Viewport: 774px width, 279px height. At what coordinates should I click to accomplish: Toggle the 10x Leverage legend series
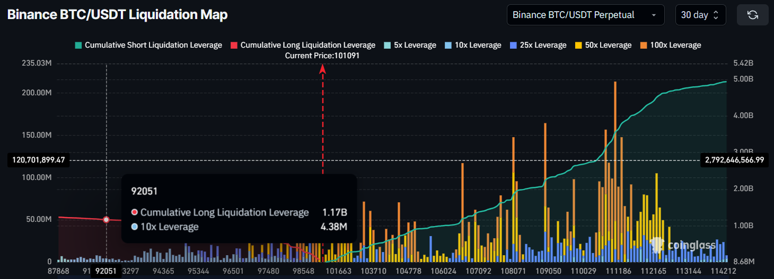tap(473, 45)
